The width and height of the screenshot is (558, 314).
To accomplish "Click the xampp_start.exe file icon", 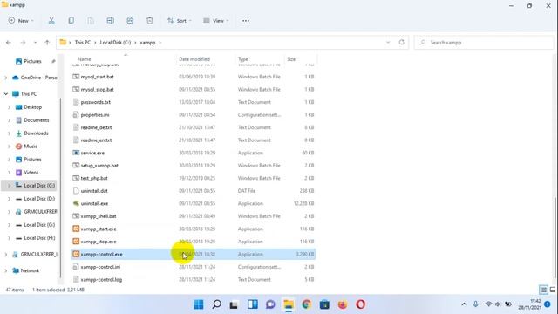I will (76, 229).
